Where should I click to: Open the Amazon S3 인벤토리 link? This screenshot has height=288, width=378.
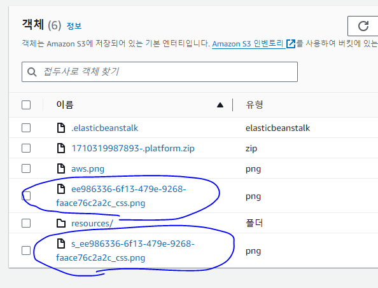[x=248, y=44]
